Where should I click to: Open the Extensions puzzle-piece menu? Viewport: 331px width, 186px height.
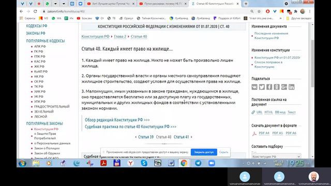(x=295, y=11)
